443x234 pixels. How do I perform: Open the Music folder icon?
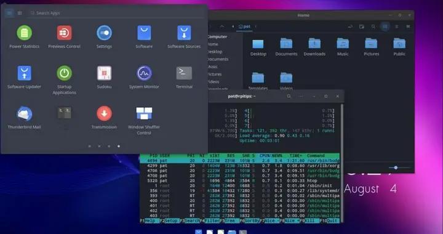click(x=343, y=47)
